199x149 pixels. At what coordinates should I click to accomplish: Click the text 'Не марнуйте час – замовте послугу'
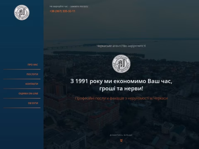click(x=69, y=6)
